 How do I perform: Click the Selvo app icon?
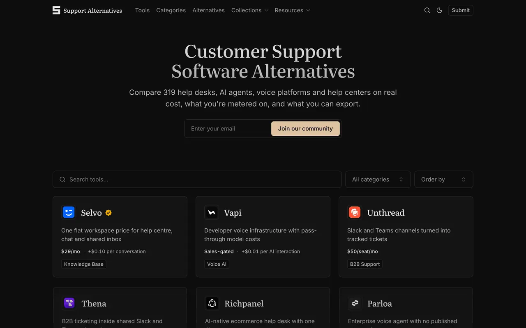click(69, 212)
